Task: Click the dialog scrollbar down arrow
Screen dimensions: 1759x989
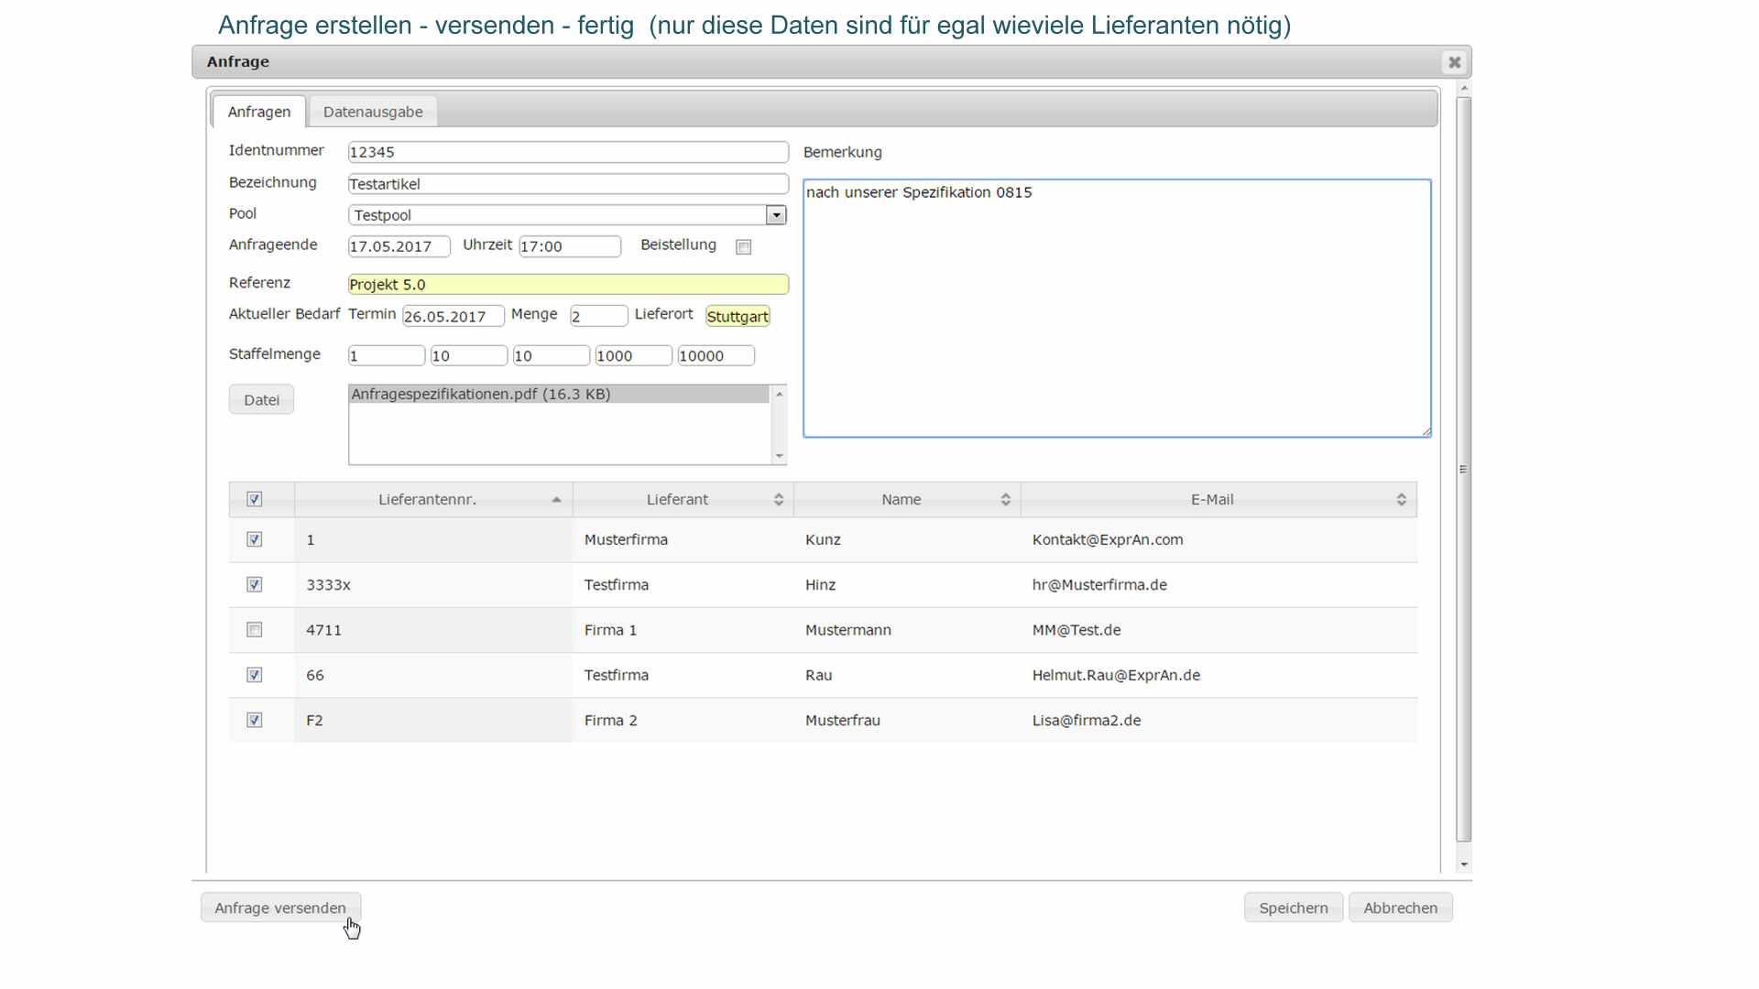Action: tap(1464, 864)
